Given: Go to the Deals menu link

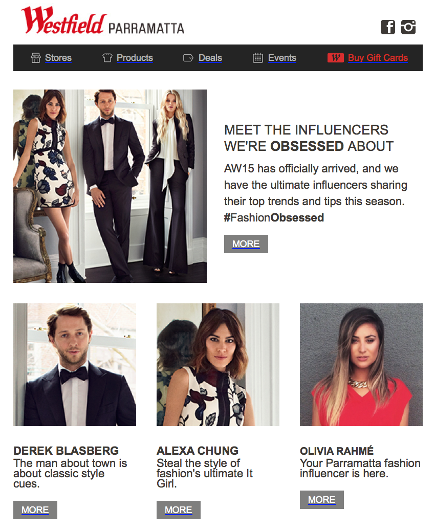Looking at the screenshot, I should [210, 58].
